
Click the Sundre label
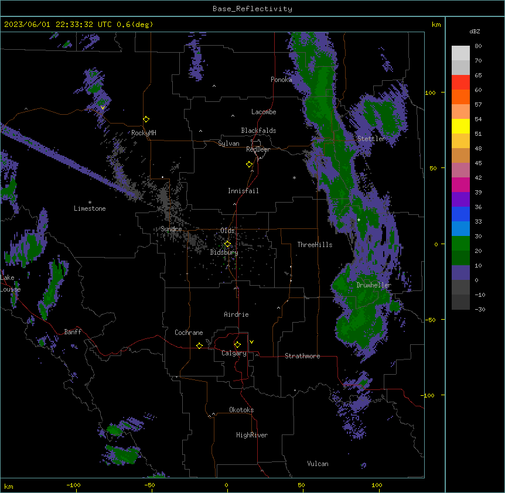(x=171, y=229)
